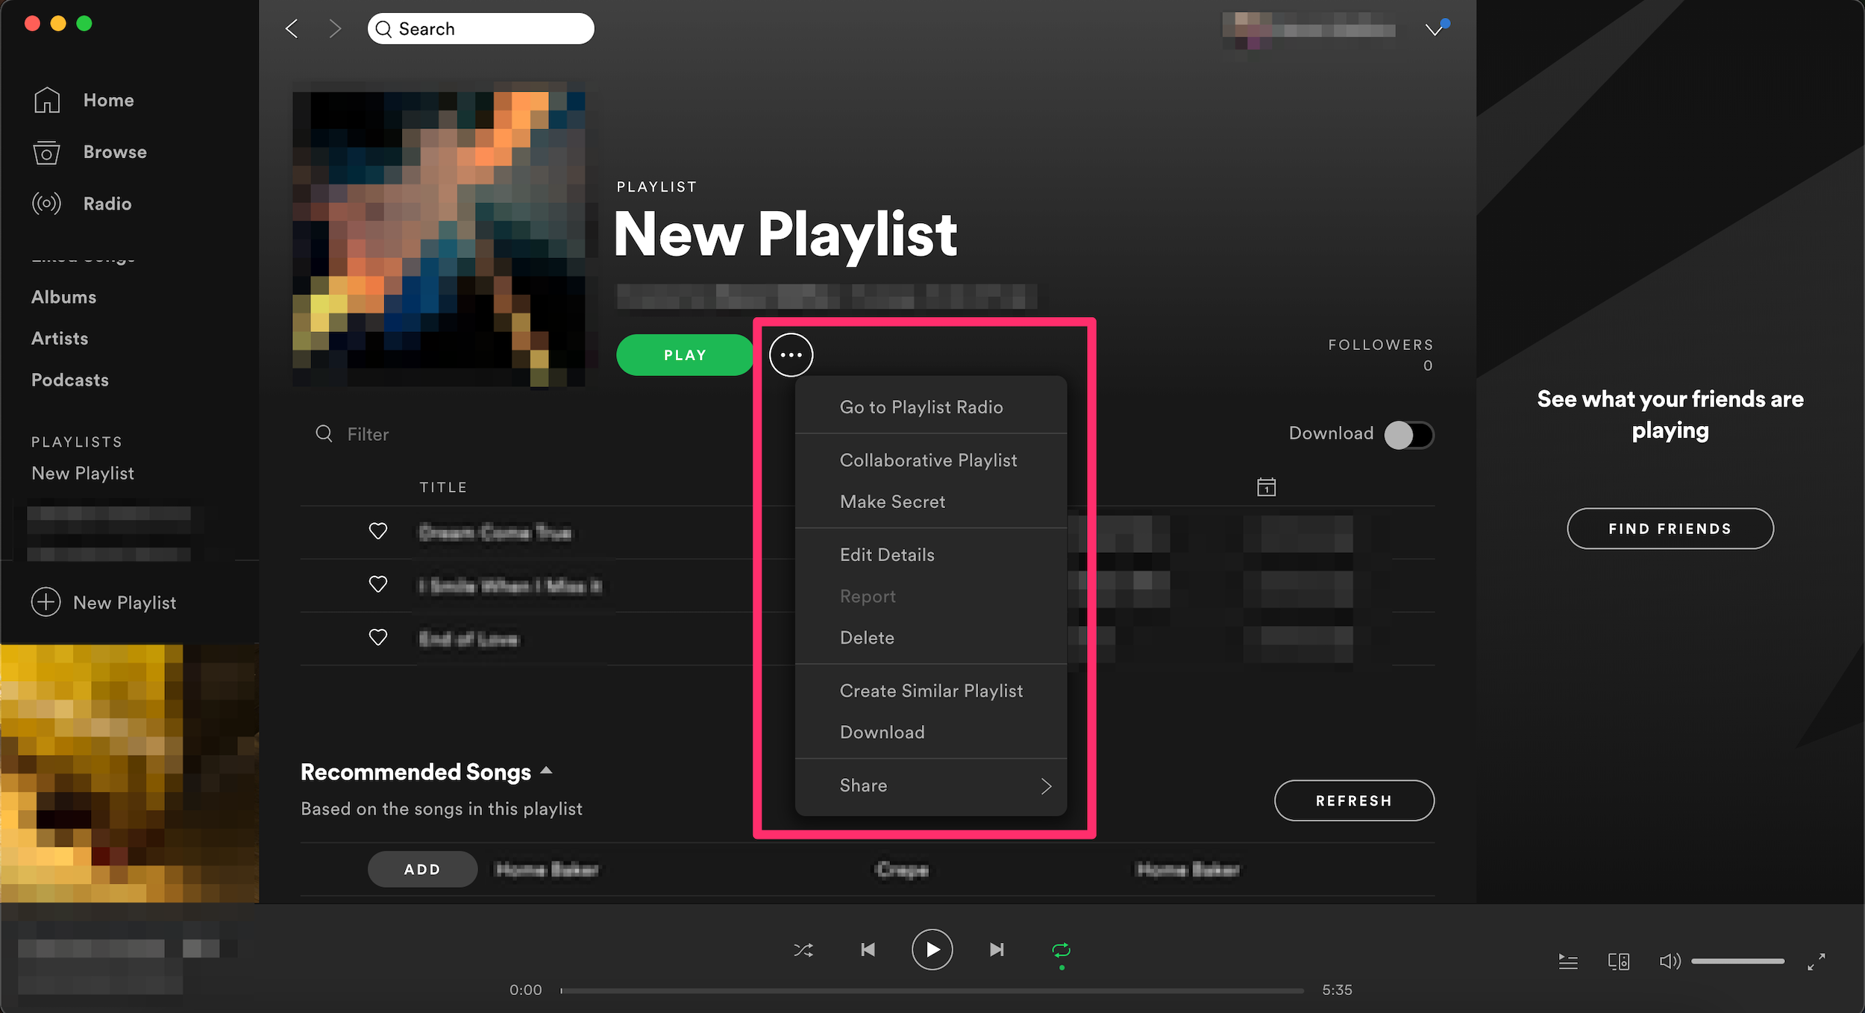This screenshot has width=1865, height=1013.
Task: Click the Radio navigation icon in sidebar
Action: pos(48,204)
